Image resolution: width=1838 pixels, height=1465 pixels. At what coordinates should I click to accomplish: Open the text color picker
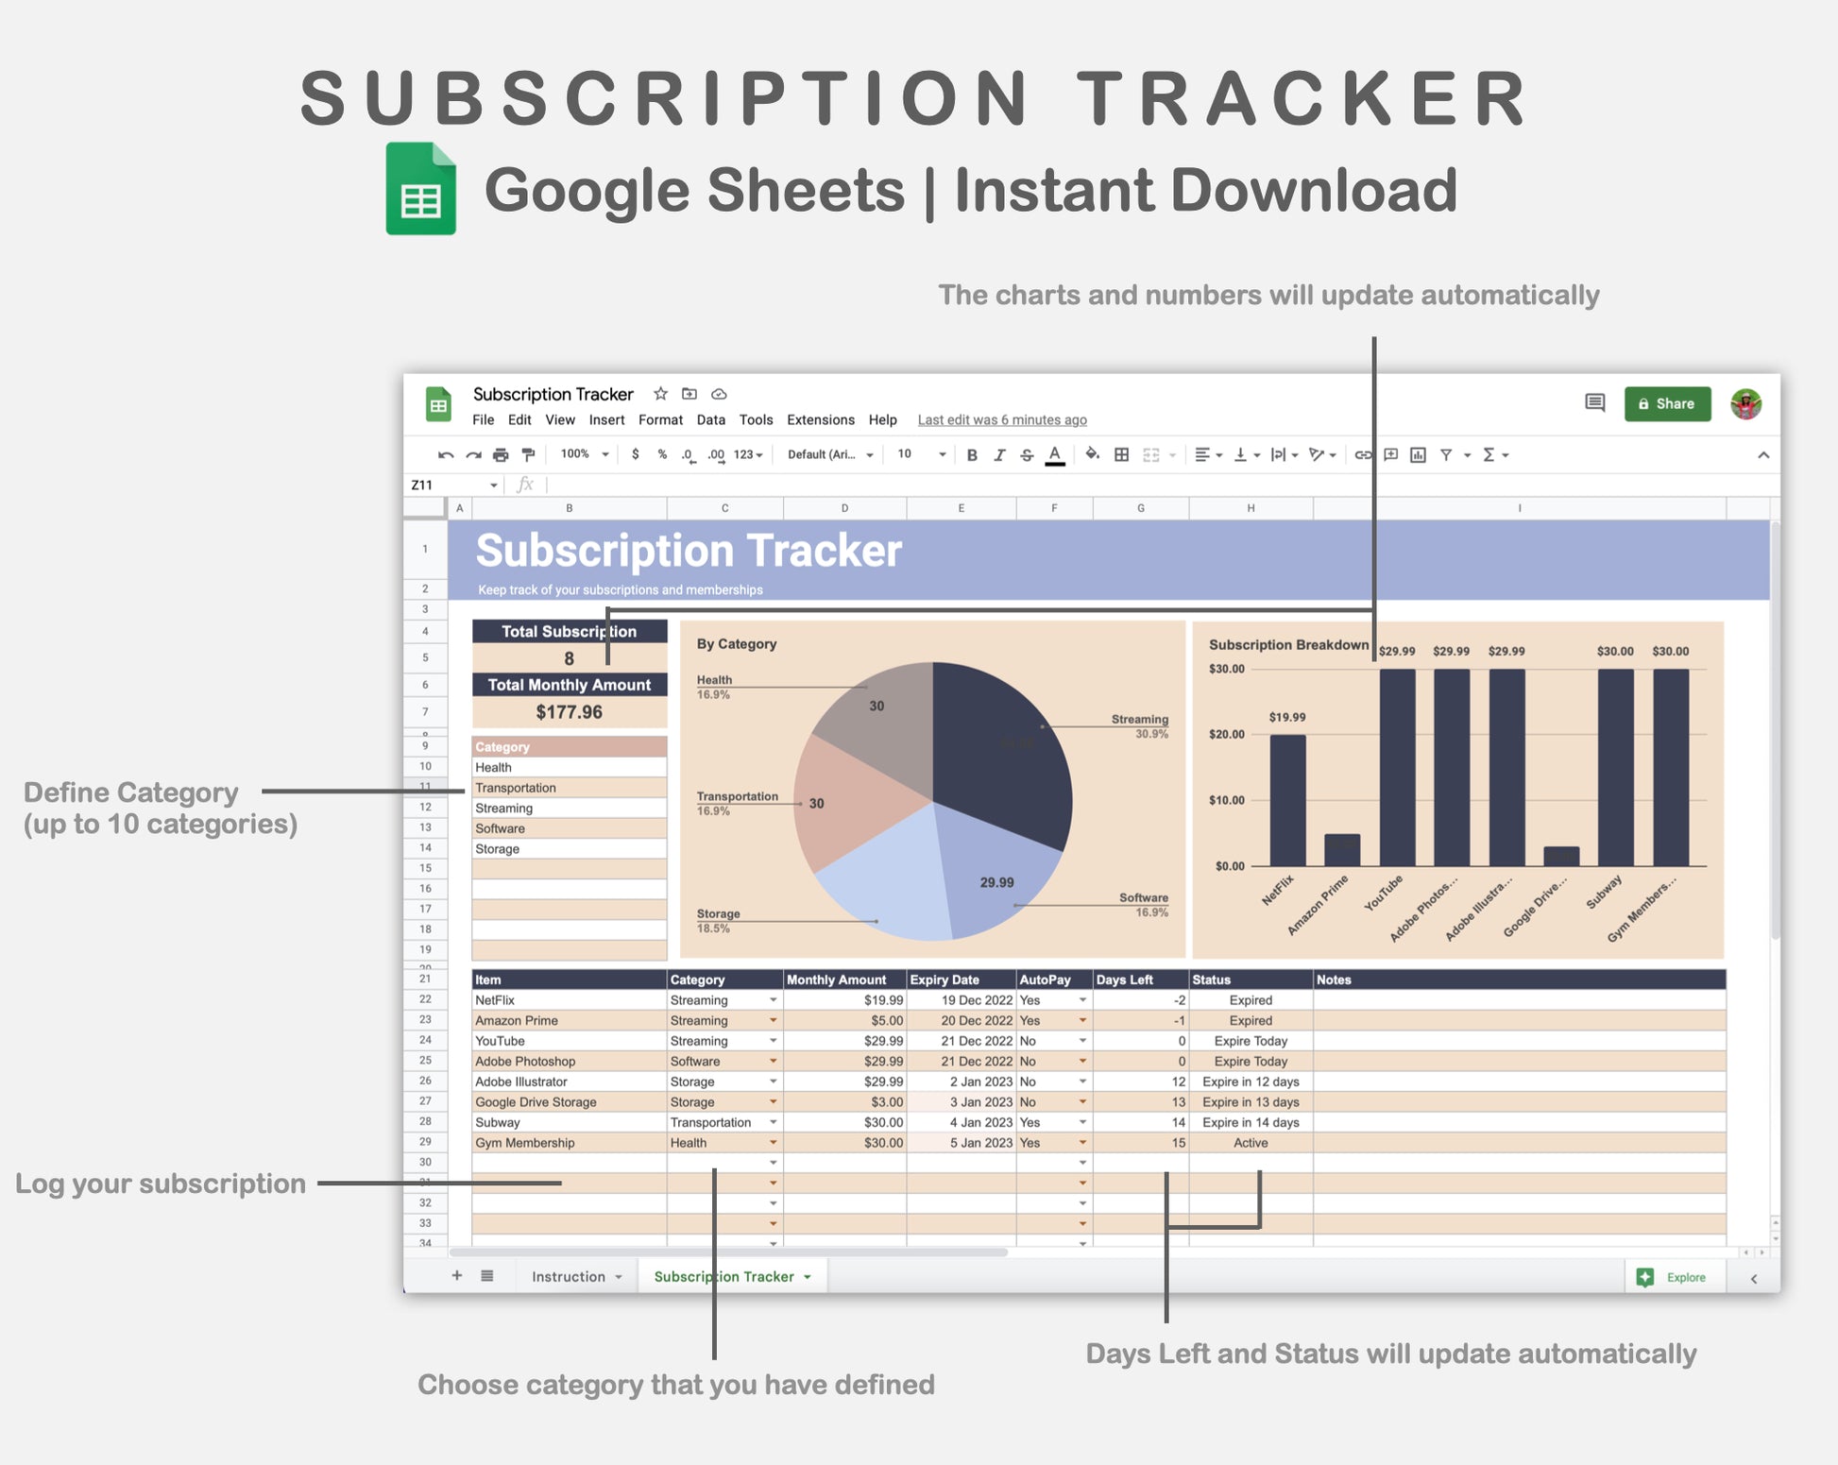pos(1055,455)
